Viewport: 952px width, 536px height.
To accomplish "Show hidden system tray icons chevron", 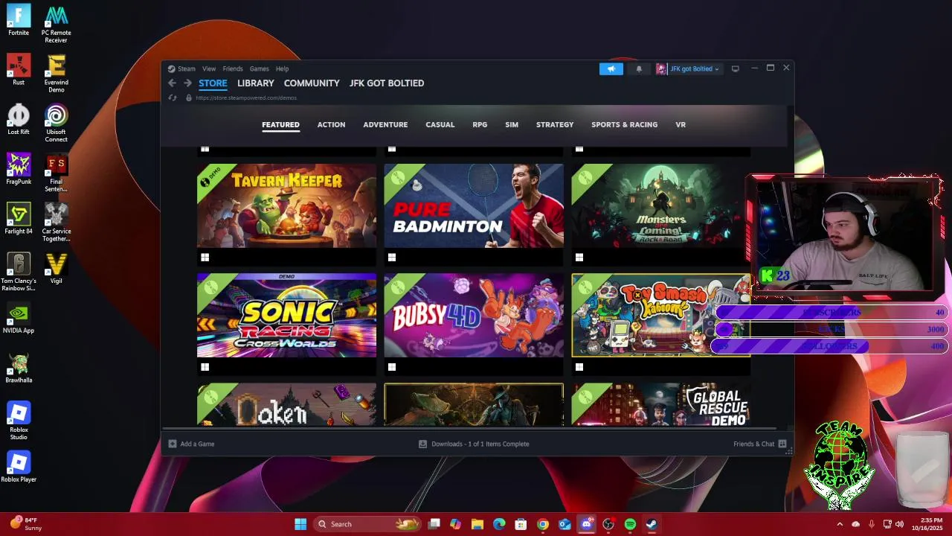I will pos(840,524).
